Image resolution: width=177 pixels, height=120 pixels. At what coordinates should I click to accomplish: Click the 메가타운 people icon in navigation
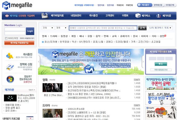pyautogui.click(x=158, y=16)
